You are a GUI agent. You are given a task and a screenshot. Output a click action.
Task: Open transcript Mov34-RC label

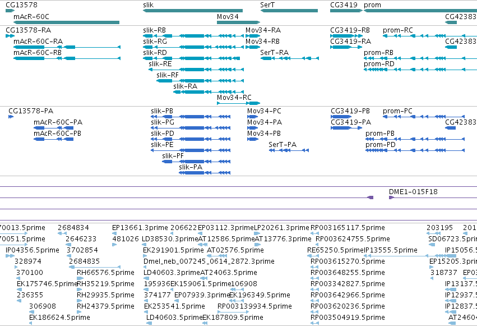pyautogui.click(x=234, y=98)
